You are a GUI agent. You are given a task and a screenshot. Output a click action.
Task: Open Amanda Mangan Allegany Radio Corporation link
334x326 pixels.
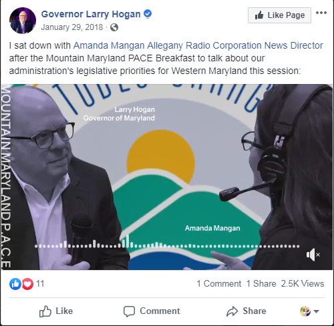[x=198, y=45]
